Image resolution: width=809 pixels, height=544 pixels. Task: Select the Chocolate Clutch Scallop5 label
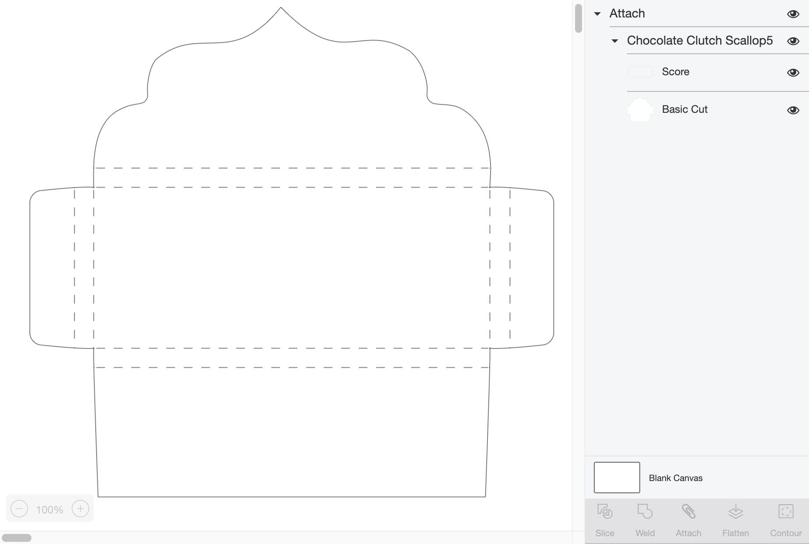click(x=700, y=41)
